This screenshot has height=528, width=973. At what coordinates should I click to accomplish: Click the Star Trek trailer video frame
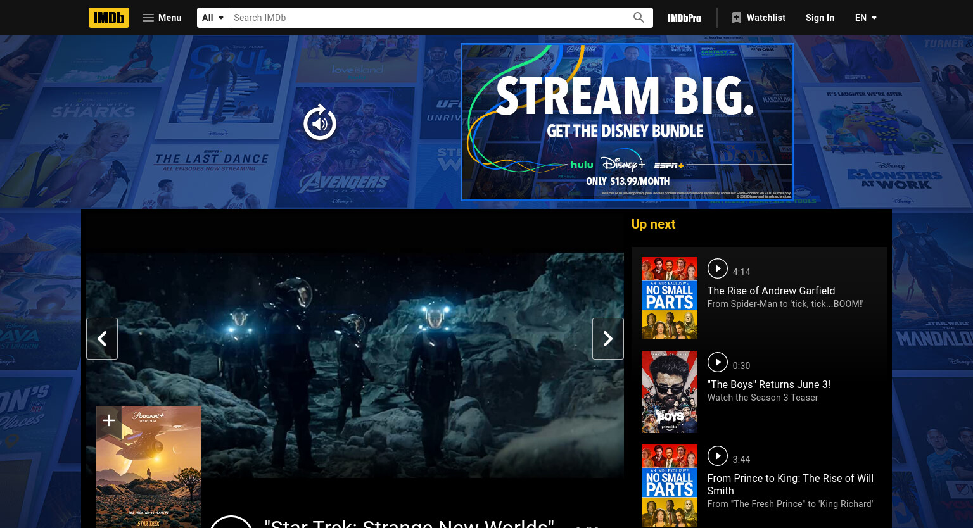[x=355, y=365]
